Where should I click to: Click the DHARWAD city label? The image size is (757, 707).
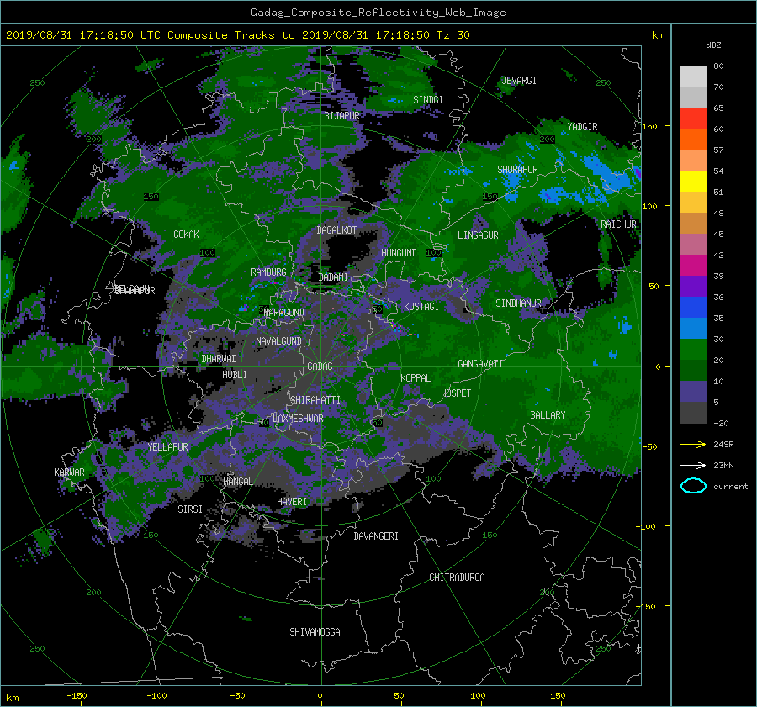click(219, 359)
